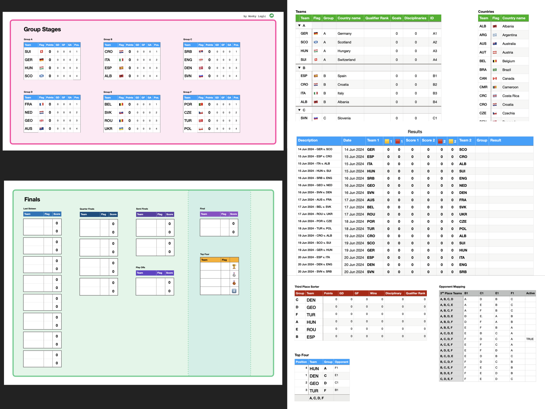Collapse group B in the Teams table
The width and height of the screenshot is (545, 409).
pos(299,68)
